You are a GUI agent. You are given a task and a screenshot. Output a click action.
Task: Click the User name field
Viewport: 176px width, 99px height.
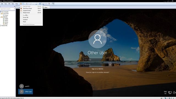(x=97, y=60)
